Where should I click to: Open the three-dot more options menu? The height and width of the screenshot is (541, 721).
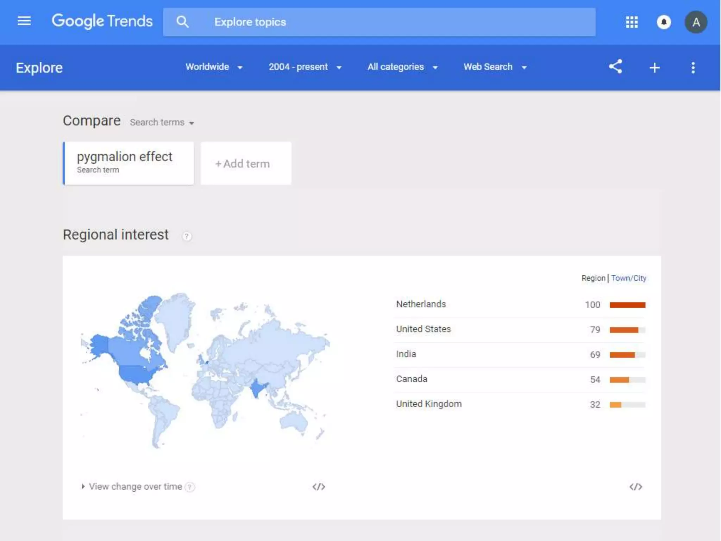693,68
